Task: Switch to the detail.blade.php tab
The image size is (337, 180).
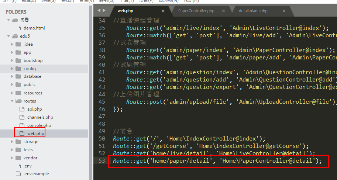Action: [x=254, y=11]
